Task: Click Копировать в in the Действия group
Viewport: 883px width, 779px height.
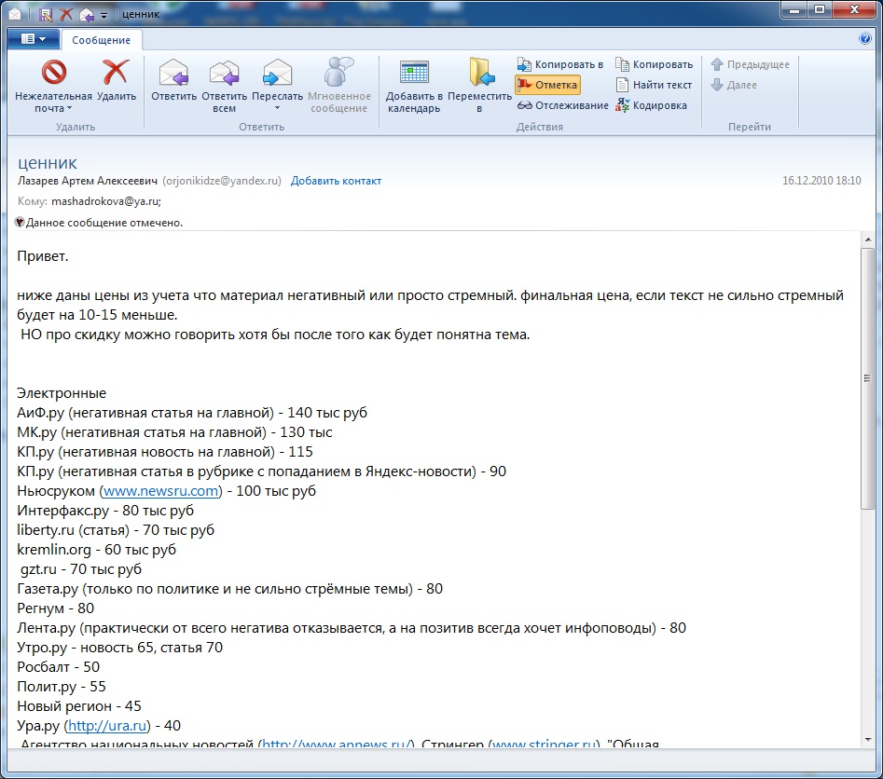Action: click(x=560, y=64)
